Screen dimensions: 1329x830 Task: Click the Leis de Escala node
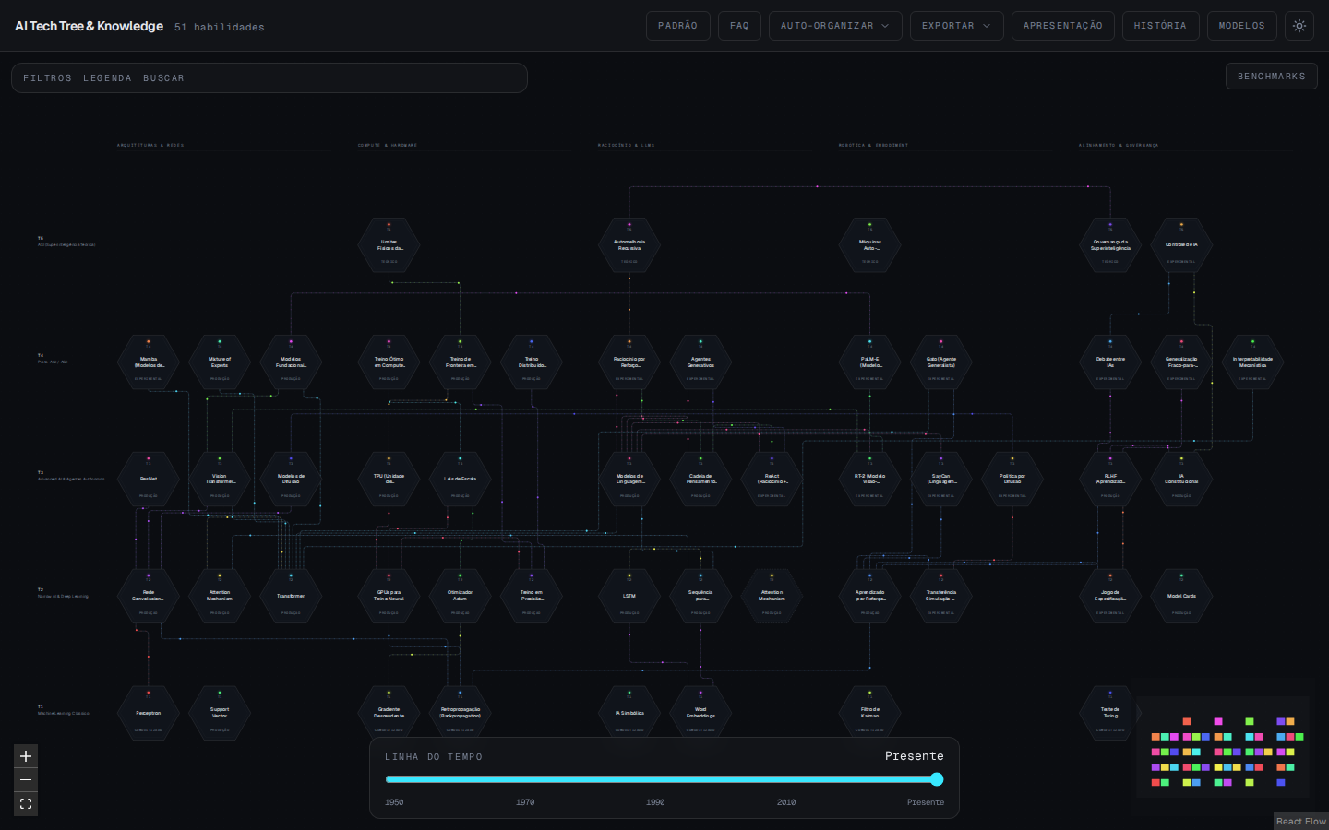pos(460,480)
